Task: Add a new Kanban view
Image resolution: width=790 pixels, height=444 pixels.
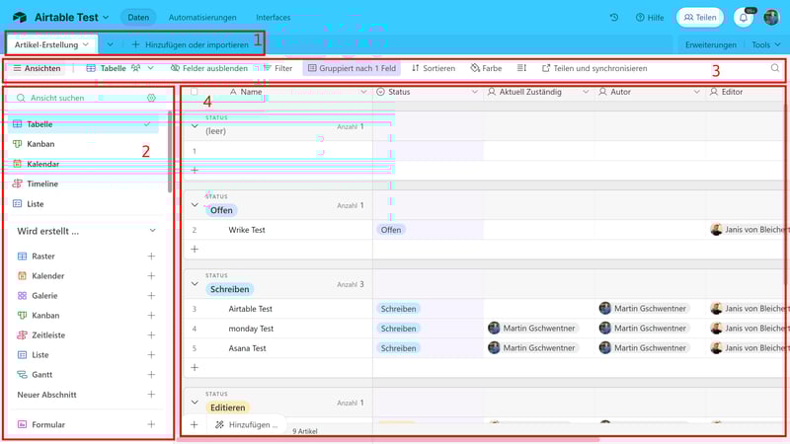Action: [151, 315]
